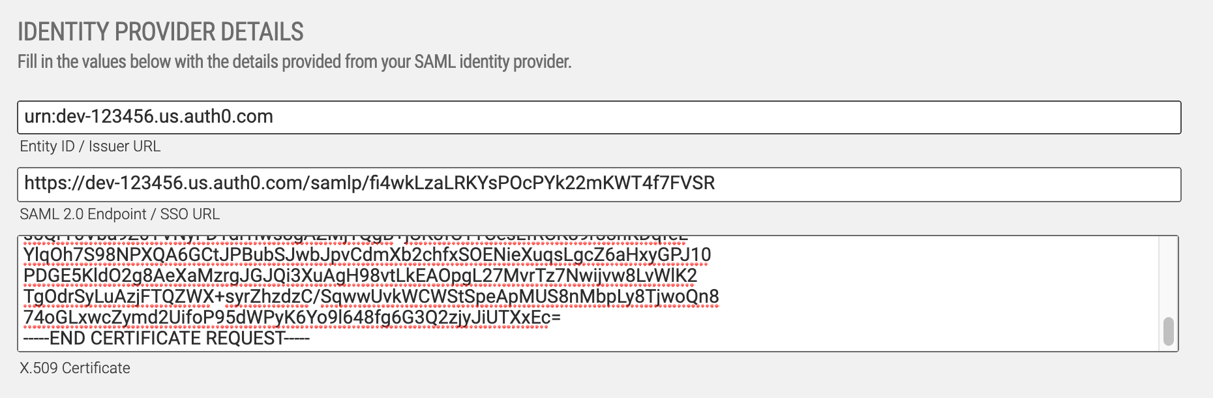
Task: Click the "urn:dev-123456.us.auth0.com" text
Action: (149, 117)
